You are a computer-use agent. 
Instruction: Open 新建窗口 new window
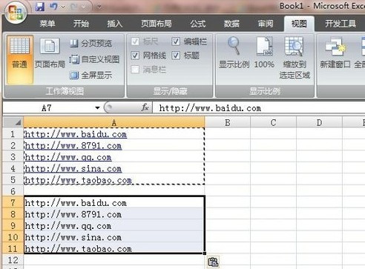pyautogui.click(x=335, y=53)
